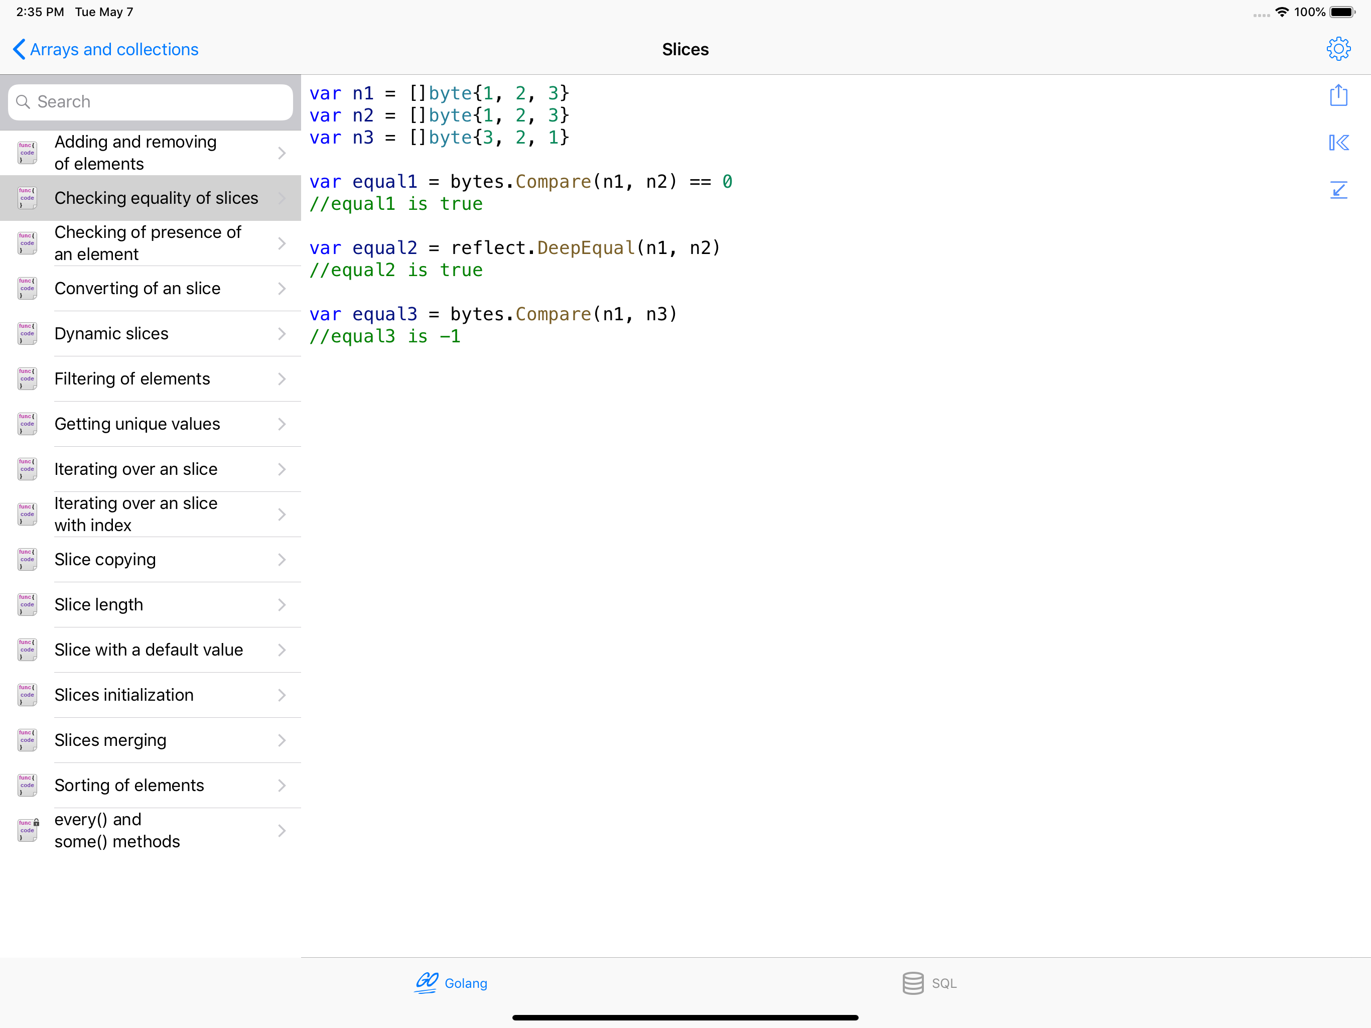Open settings via gear icon
The height and width of the screenshot is (1028, 1371).
coord(1337,49)
